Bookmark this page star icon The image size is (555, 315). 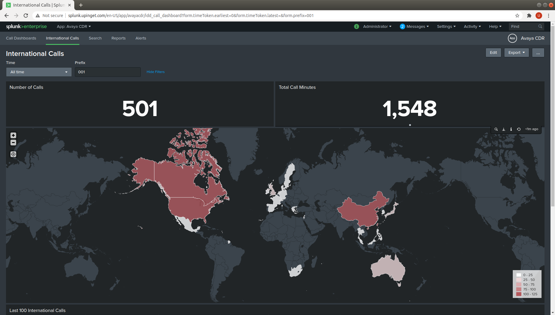point(517,16)
